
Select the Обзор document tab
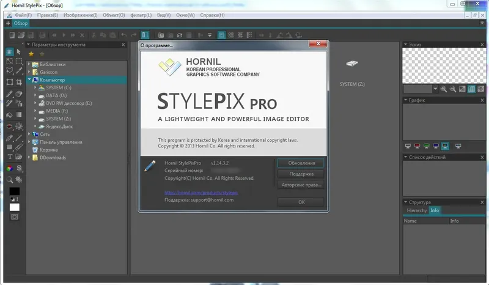tap(21, 23)
